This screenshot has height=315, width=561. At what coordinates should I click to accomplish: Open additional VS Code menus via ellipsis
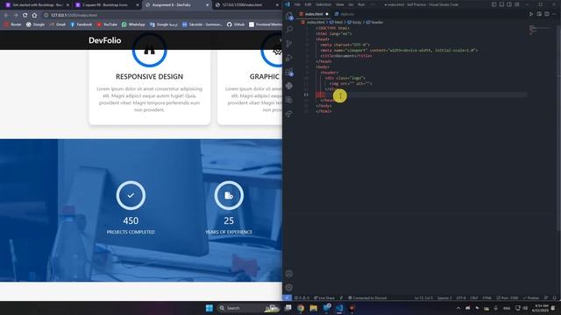tap(373, 4)
